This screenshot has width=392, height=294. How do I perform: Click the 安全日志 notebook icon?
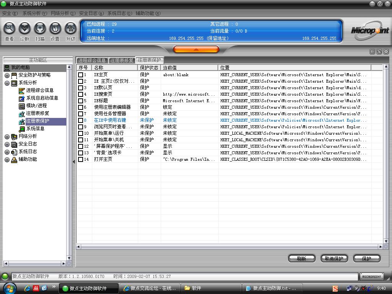coord(14,144)
